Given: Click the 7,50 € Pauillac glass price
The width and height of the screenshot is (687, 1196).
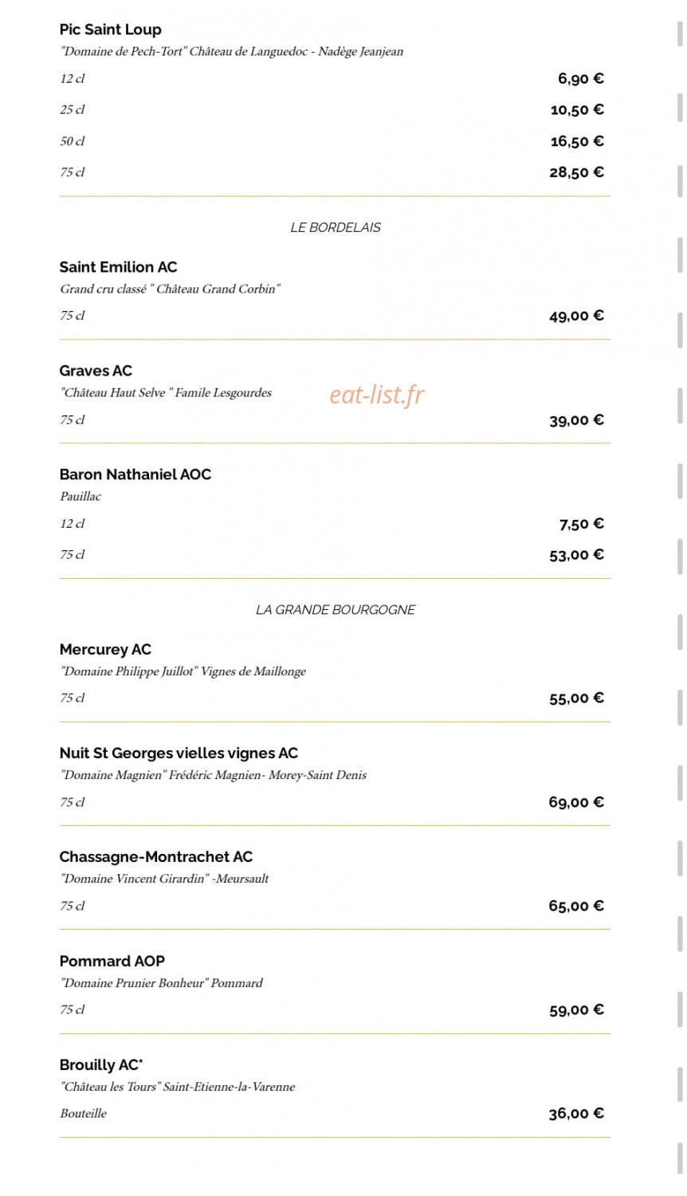Looking at the screenshot, I should [581, 524].
